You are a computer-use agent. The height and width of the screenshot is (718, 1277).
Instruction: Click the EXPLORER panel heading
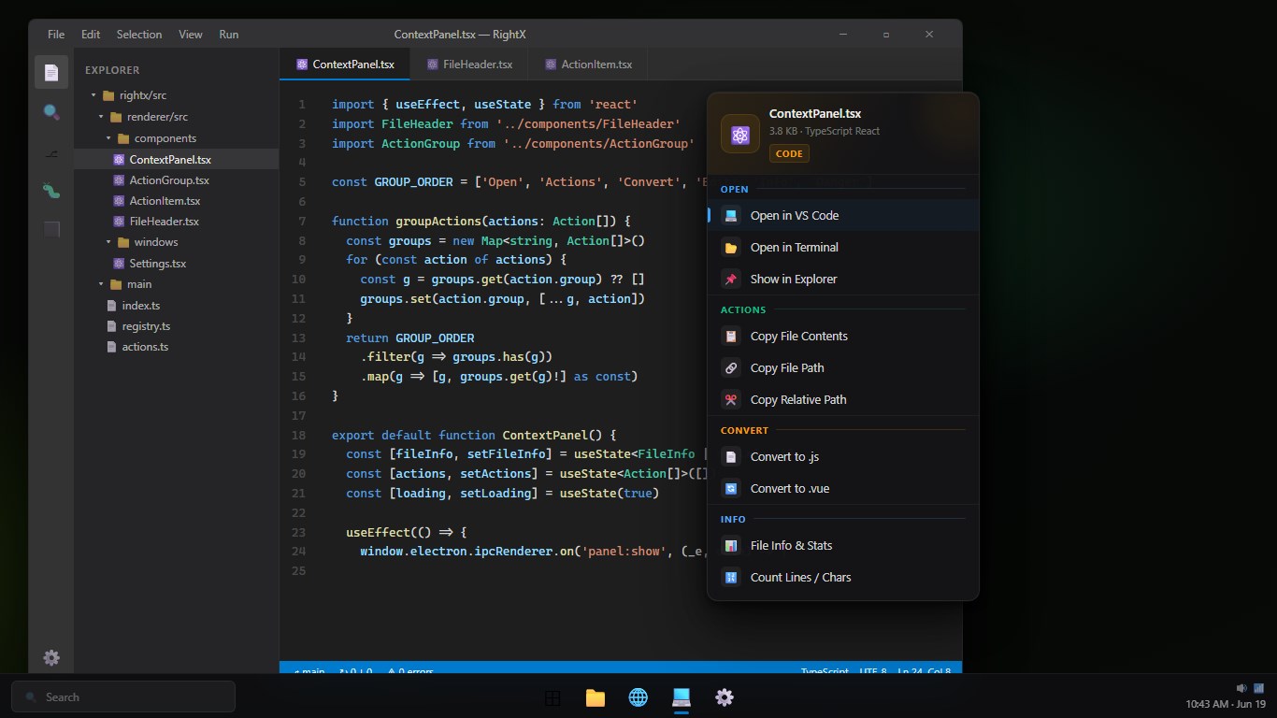(112, 70)
